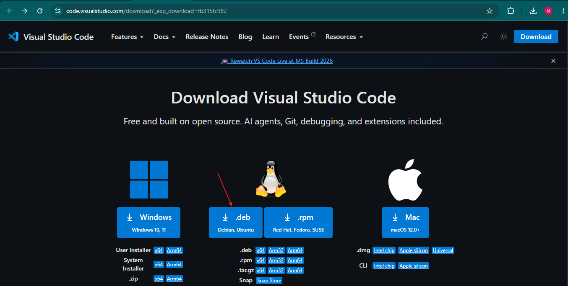Select Linux .deb Arm32 link
Image resolution: width=568 pixels, height=286 pixels.
276,250
